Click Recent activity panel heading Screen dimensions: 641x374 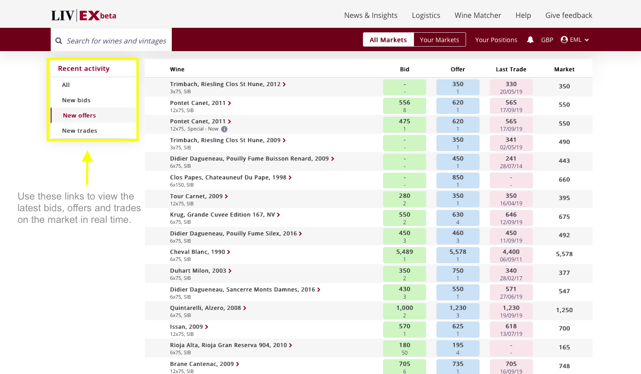[x=84, y=69]
